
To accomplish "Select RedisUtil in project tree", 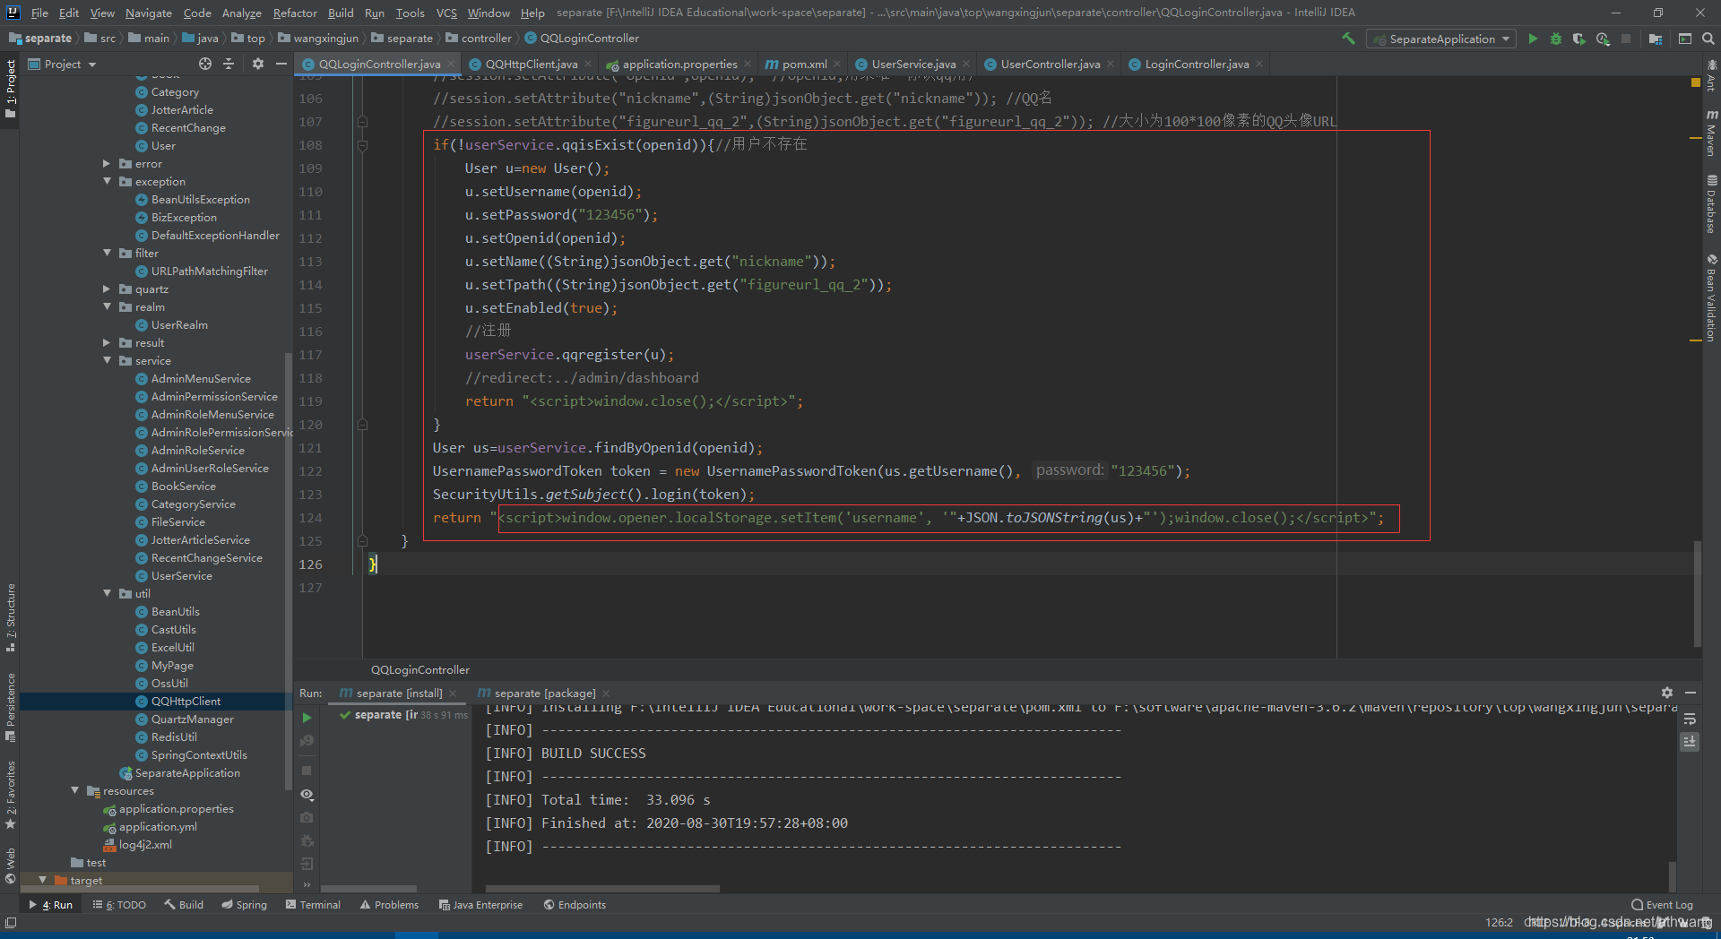I will coord(174,737).
